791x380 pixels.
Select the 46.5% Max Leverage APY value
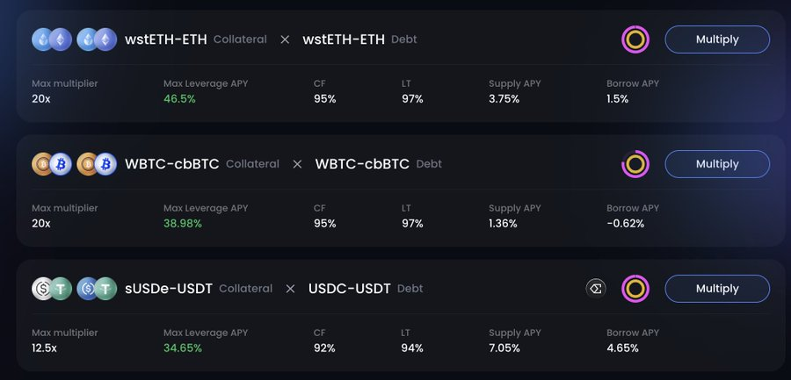coord(179,99)
